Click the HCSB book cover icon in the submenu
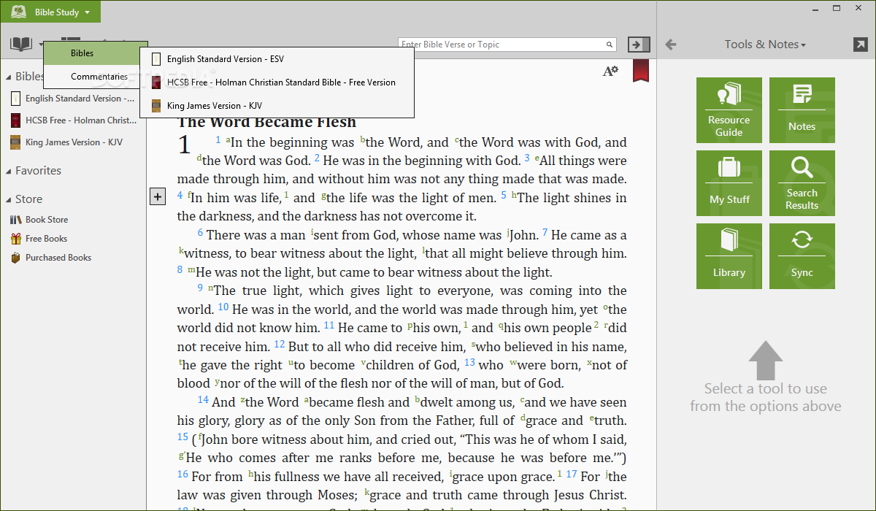The image size is (876, 511). 156,82
